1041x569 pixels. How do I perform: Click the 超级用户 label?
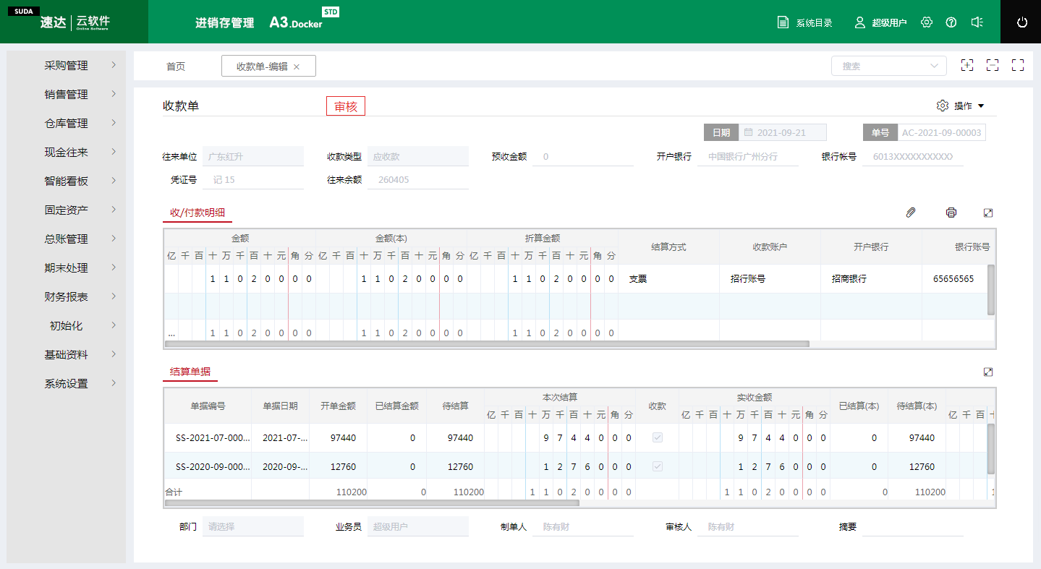point(889,23)
